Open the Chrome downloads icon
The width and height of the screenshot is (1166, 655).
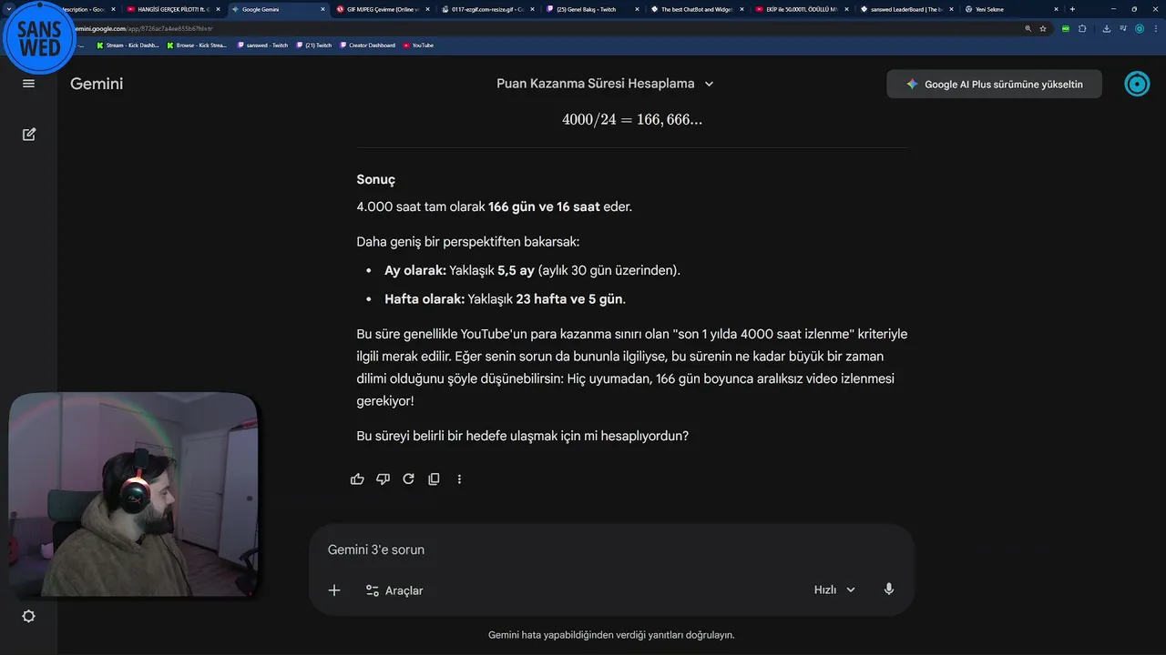[1107, 28]
